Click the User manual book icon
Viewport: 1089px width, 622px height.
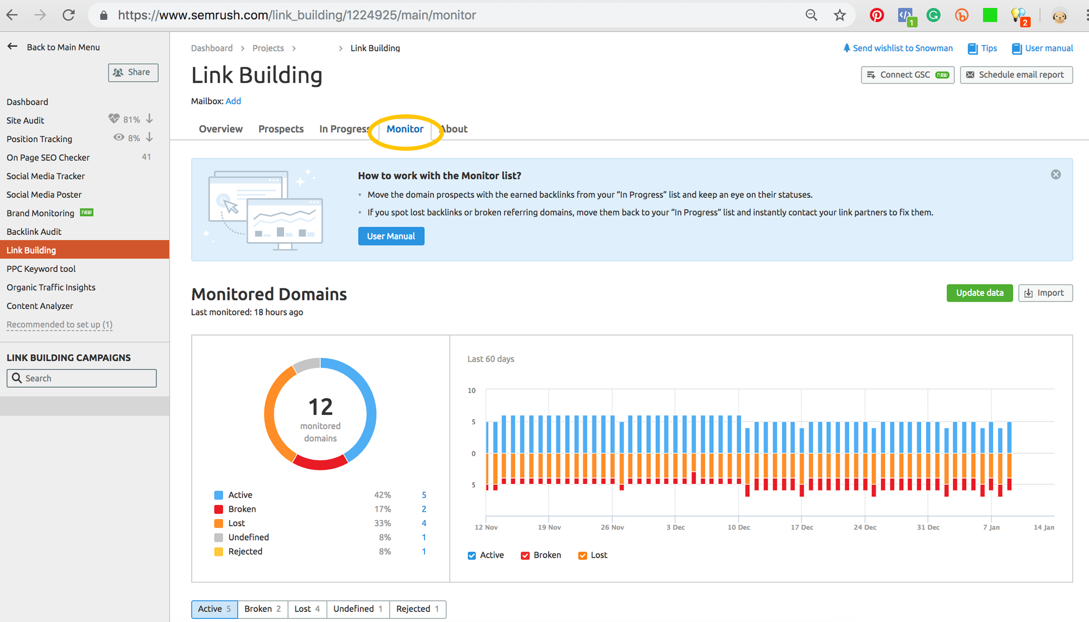click(x=1016, y=49)
